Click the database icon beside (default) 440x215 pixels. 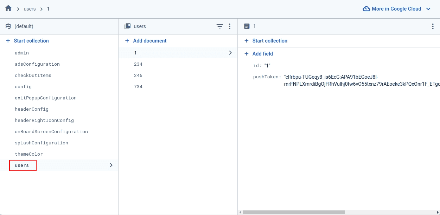(8, 26)
